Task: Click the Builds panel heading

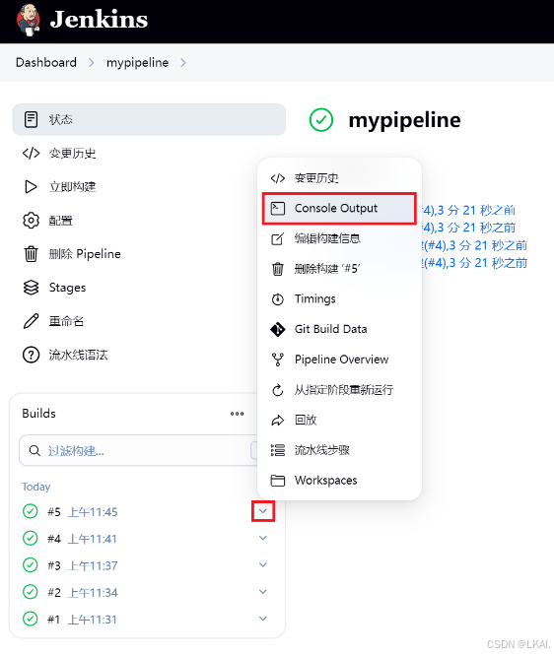Action: (38, 414)
